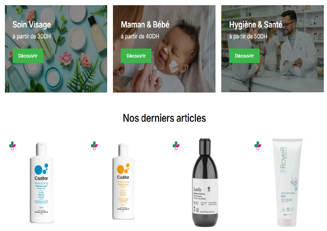Screen dimensions: 327x231
Task: Click Découvrir on the Soin Visage banner
Action: point(28,56)
